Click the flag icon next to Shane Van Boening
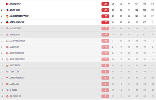 coord(7,59)
